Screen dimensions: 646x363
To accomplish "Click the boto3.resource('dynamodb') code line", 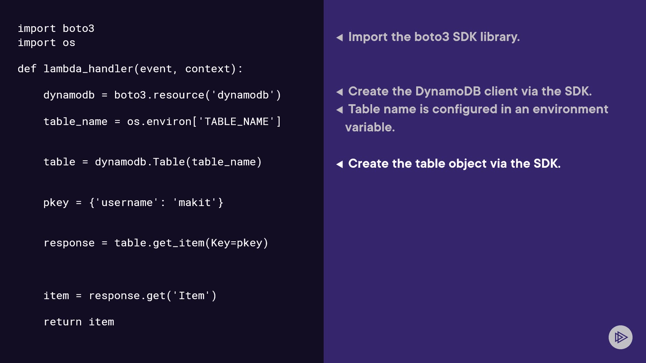I will [162, 95].
